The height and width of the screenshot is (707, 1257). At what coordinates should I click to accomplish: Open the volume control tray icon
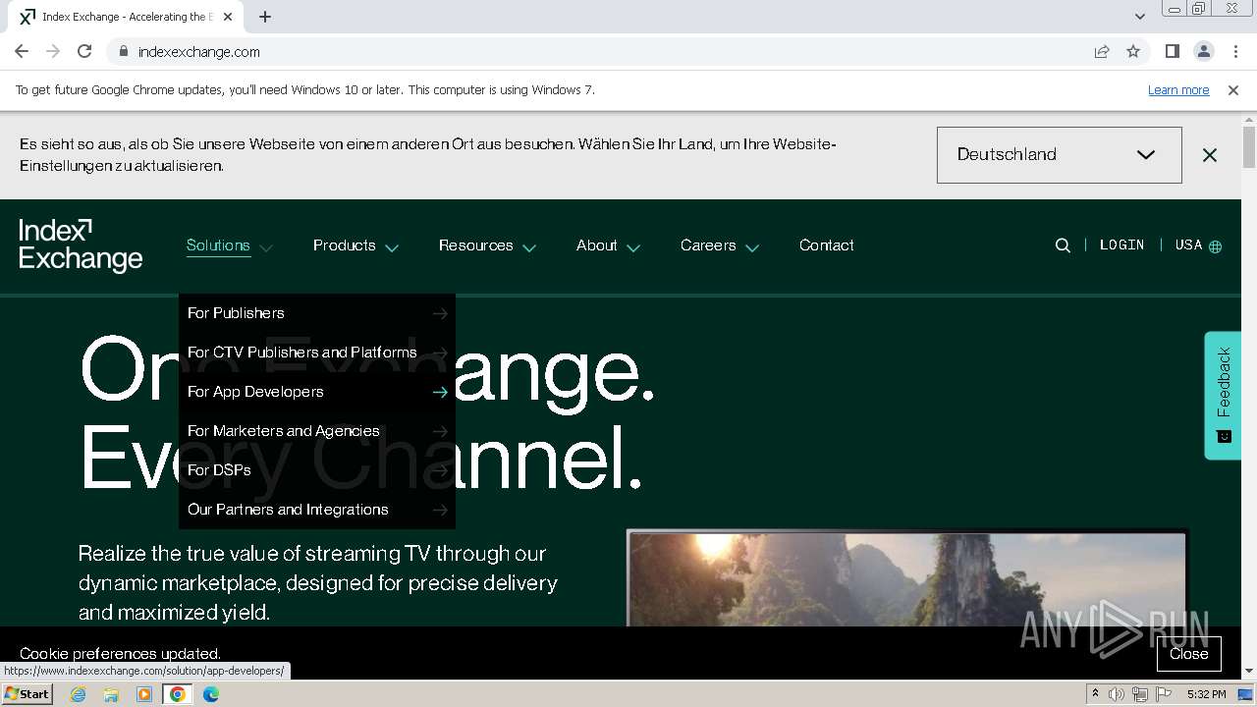click(1117, 694)
